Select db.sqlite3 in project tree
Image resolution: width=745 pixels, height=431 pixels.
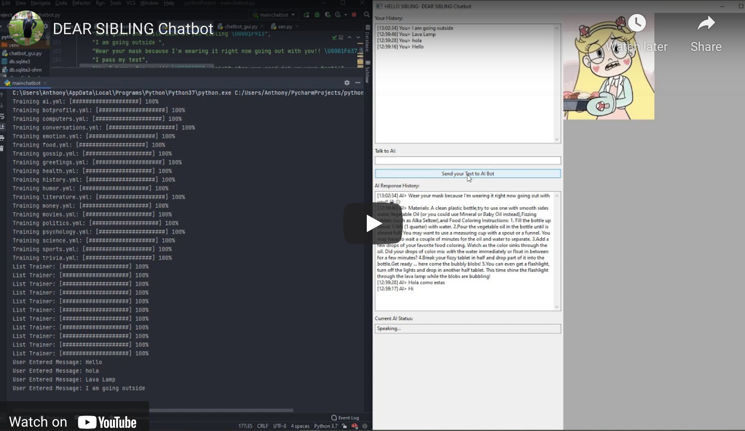click(16, 62)
